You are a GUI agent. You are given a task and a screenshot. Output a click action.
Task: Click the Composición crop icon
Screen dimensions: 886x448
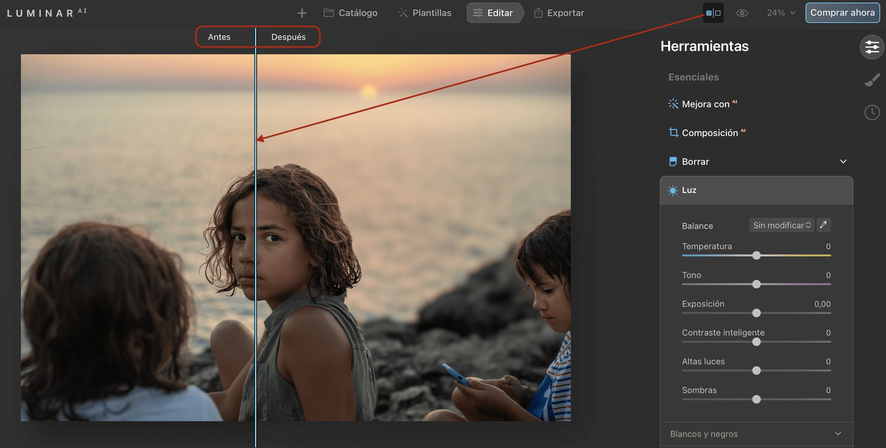(673, 132)
